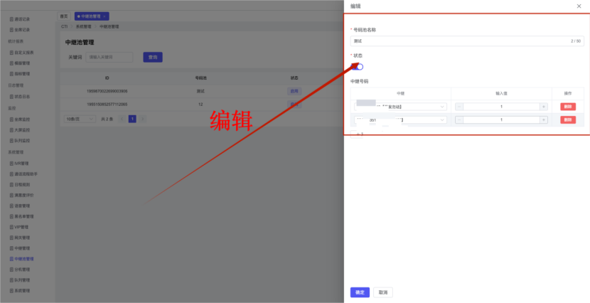Toggle the 状态 switch

[358, 66]
